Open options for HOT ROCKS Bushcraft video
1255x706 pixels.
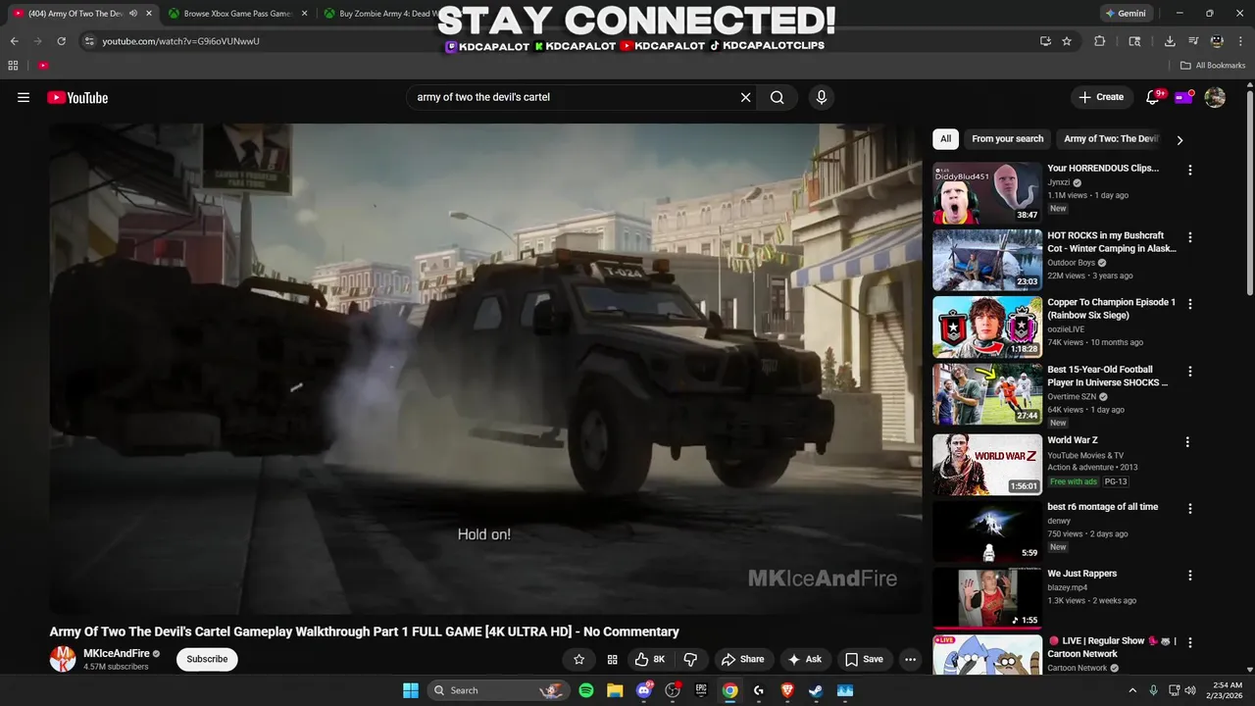pyautogui.click(x=1189, y=237)
